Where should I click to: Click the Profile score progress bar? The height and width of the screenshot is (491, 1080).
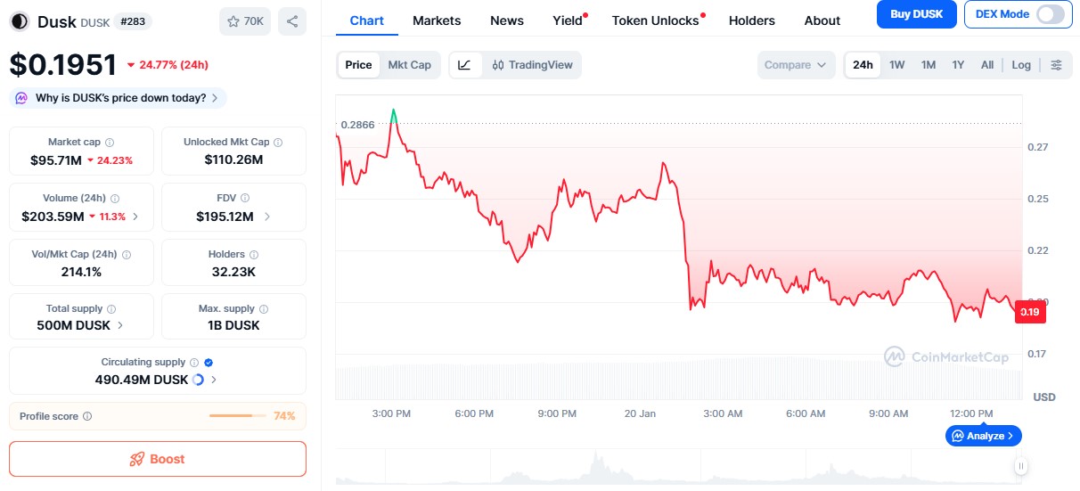(237, 416)
